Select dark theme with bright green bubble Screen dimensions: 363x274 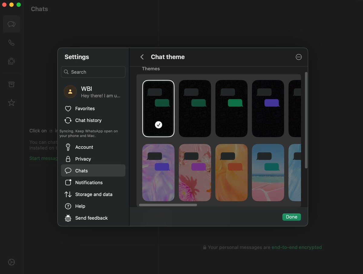[231, 108]
